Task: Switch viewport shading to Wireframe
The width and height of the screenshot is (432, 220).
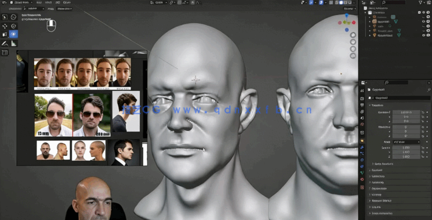Action: click(x=337, y=2)
